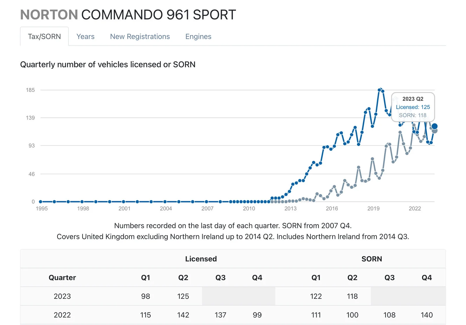Click the 2019 x-axis year label
This screenshot has height=325, width=466.
373,209
